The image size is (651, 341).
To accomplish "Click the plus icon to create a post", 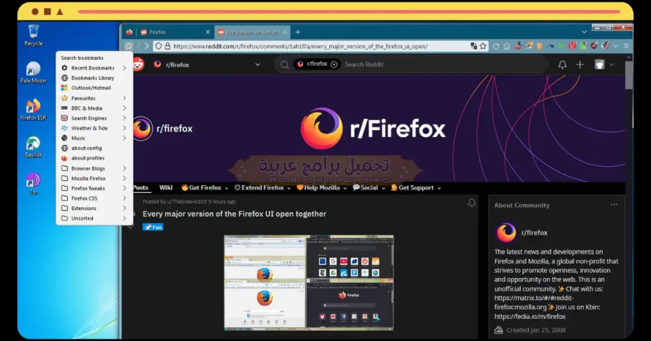I will (x=580, y=64).
